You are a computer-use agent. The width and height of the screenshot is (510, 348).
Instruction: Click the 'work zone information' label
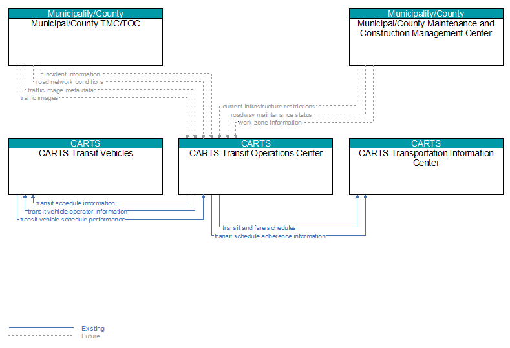coord(270,123)
